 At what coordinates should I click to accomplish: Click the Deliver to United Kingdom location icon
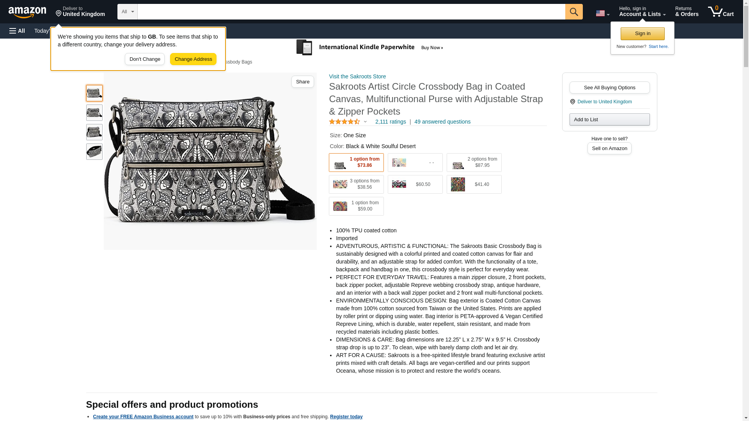pyautogui.click(x=572, y=102)
